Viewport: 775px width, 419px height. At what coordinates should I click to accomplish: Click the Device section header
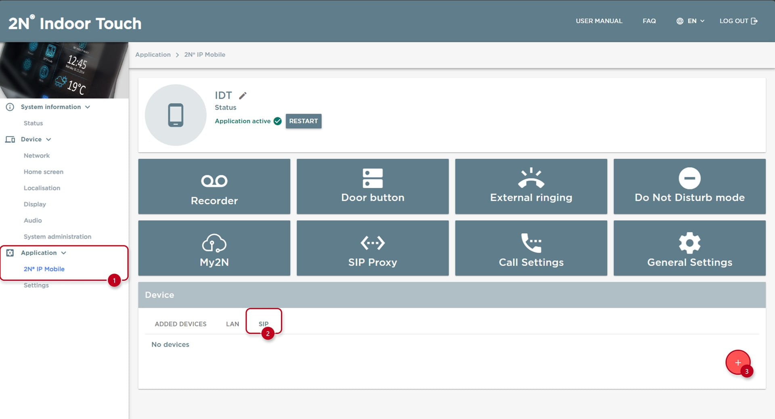point(452,295)
